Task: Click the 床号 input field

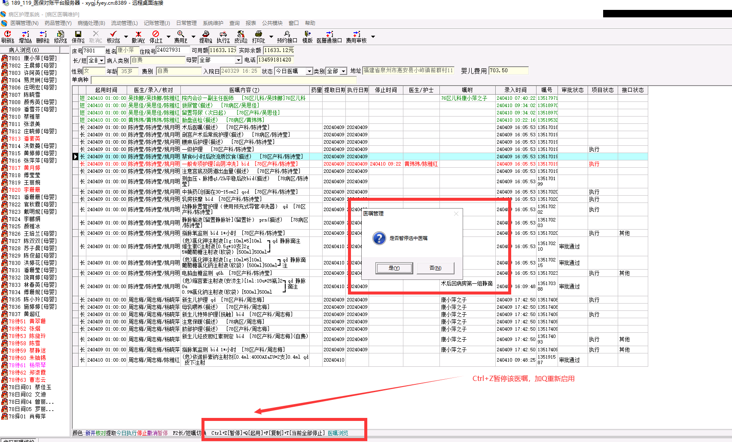Action: tap(94, 50)
